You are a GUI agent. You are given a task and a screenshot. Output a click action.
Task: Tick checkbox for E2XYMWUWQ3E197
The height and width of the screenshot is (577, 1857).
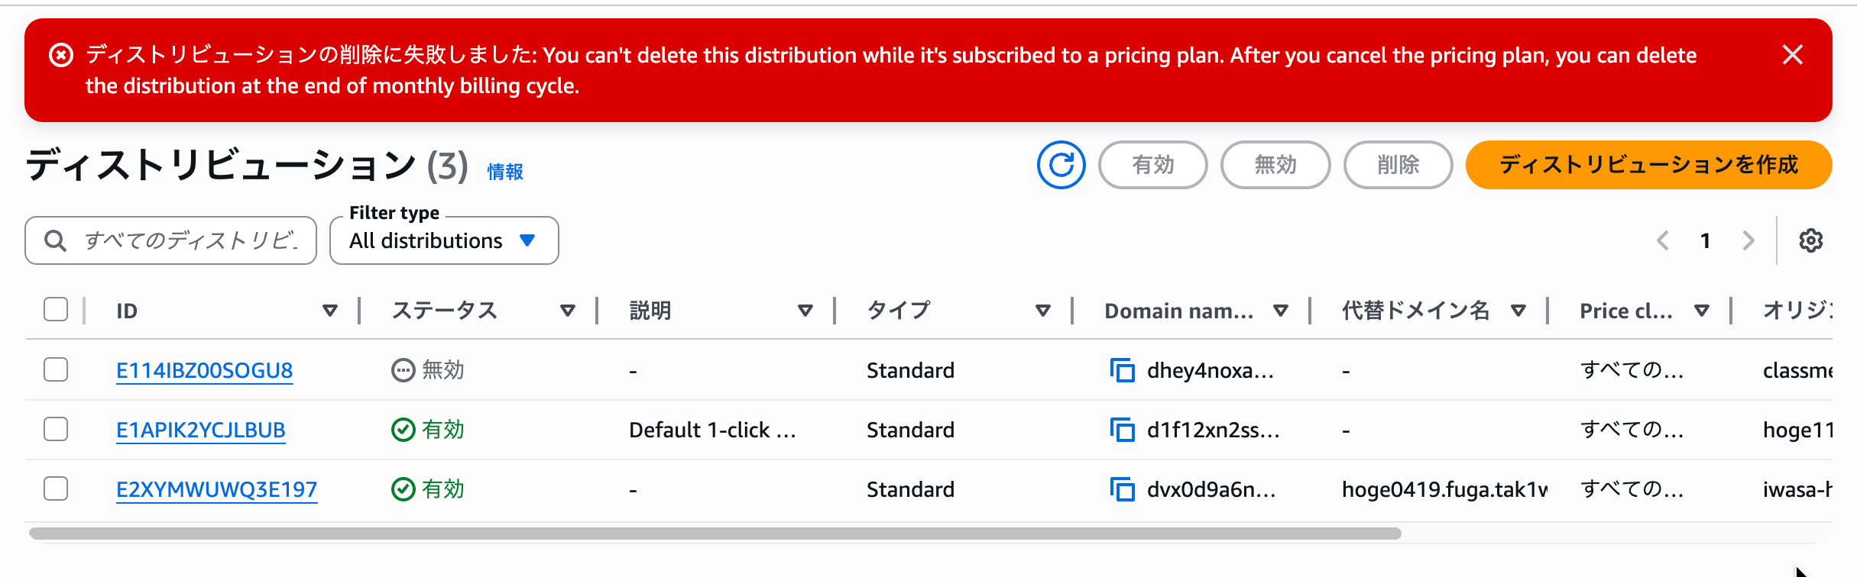point(56,488)
